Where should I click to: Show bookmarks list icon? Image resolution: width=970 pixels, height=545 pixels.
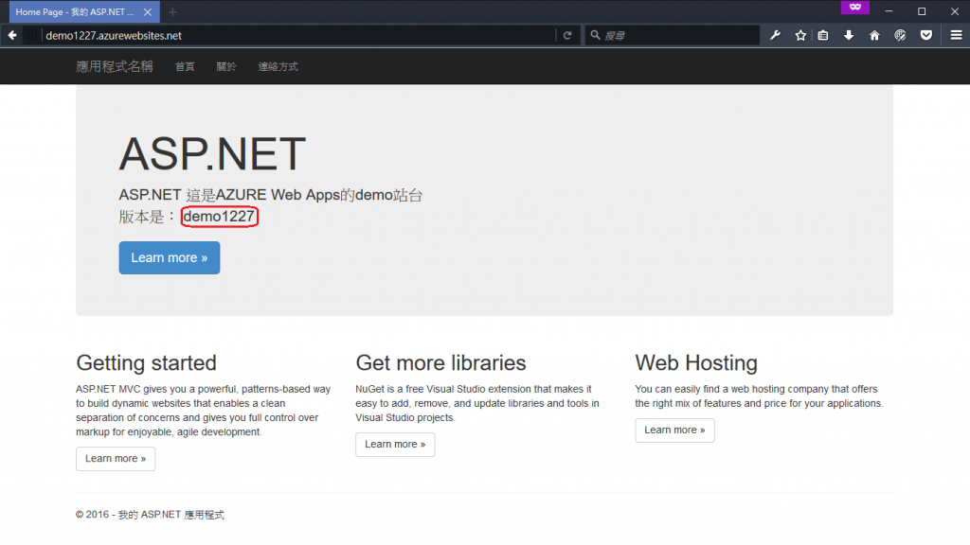pos(823,35)
